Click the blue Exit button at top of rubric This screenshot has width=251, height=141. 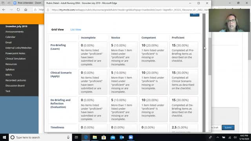pos(195,15)
